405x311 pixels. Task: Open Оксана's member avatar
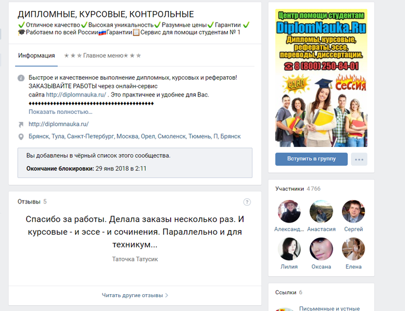(321, 249)
